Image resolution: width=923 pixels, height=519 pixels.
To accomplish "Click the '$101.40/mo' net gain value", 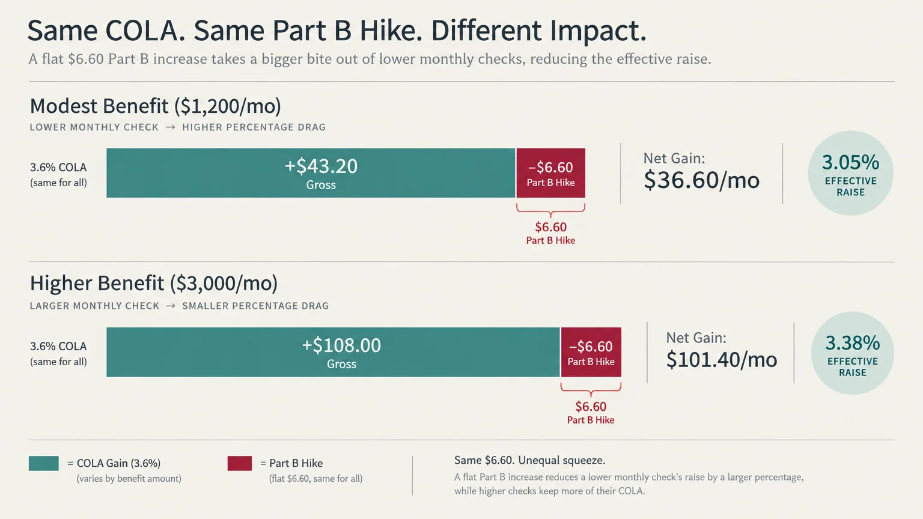I will pos(721,360).
